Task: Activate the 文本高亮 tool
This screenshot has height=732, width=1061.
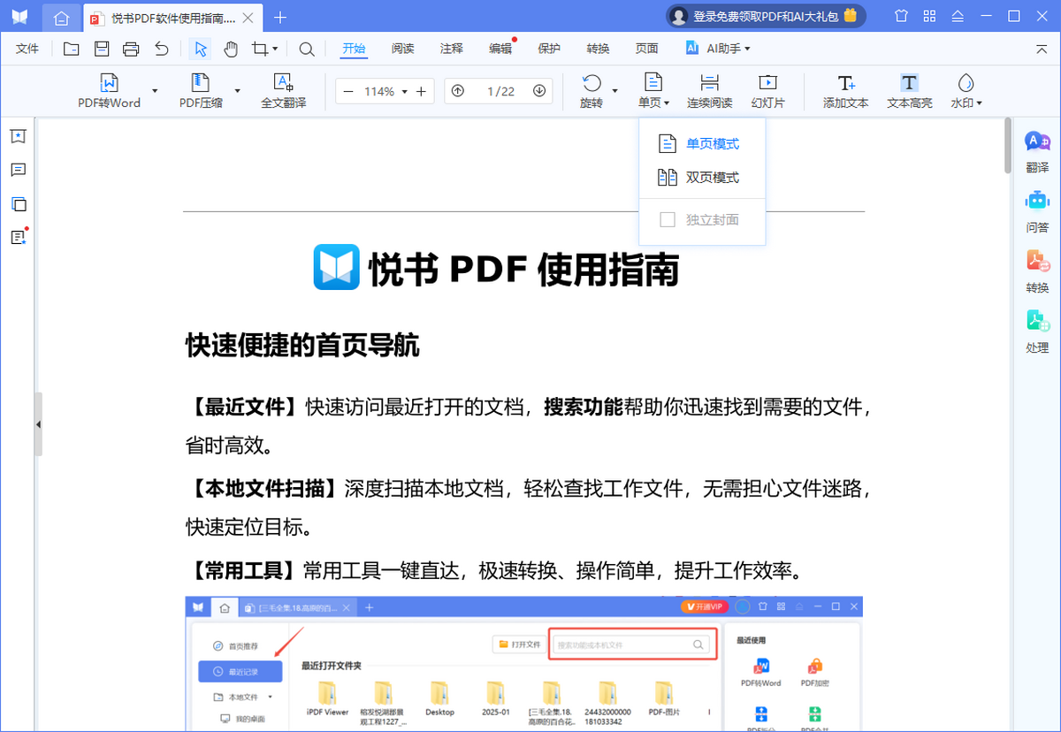Action: pos(909,91)
